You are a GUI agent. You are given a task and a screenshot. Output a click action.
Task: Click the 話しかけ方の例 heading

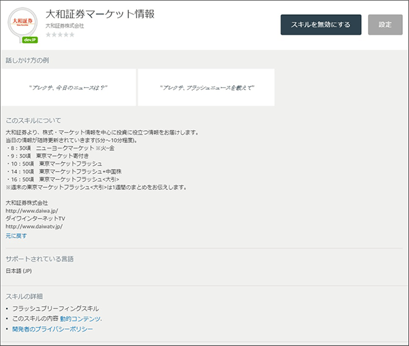pyautogui.click(x=27, y=61)
